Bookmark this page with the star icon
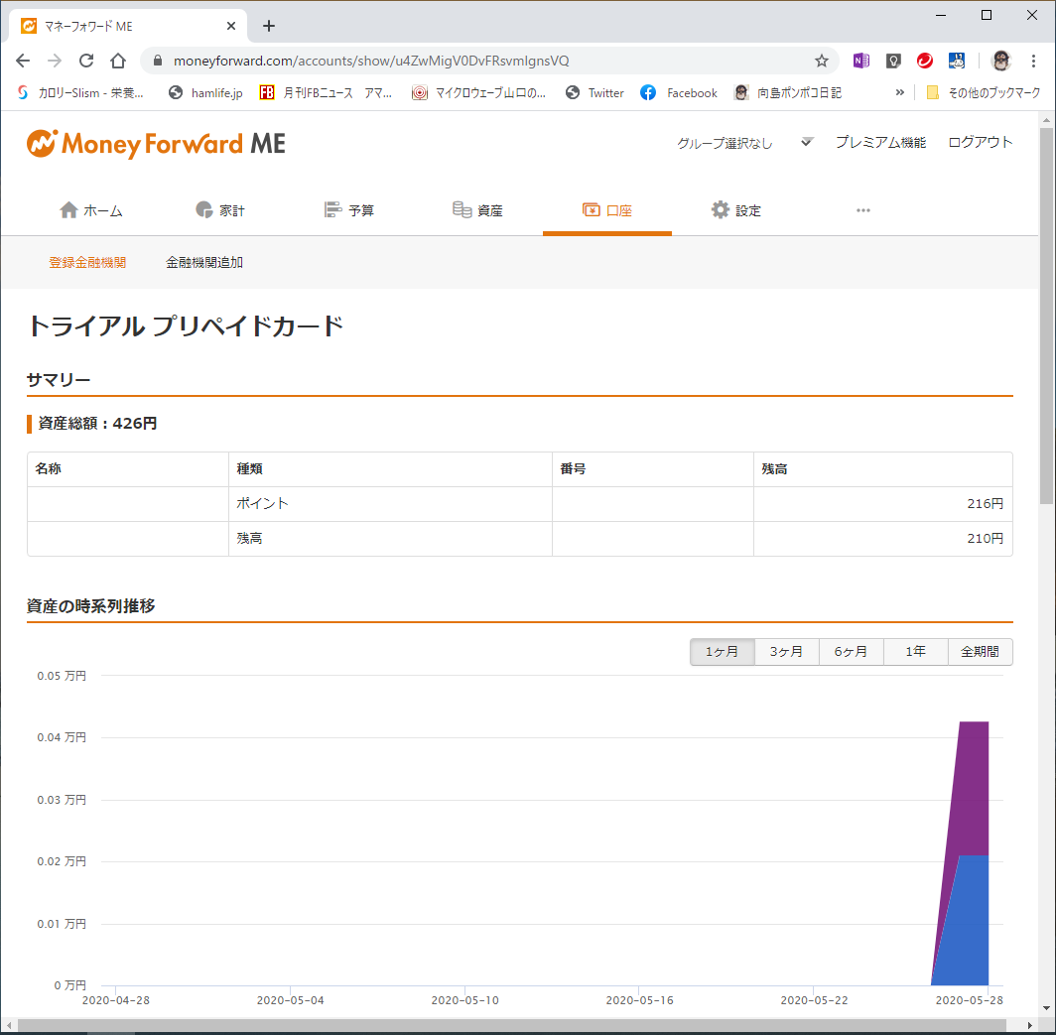Image resolution: width=1056 pixels, height=1035 pixels. tap(821, 61)
